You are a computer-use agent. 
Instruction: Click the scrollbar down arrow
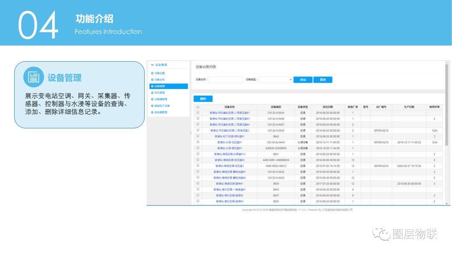tap(447, 204)
